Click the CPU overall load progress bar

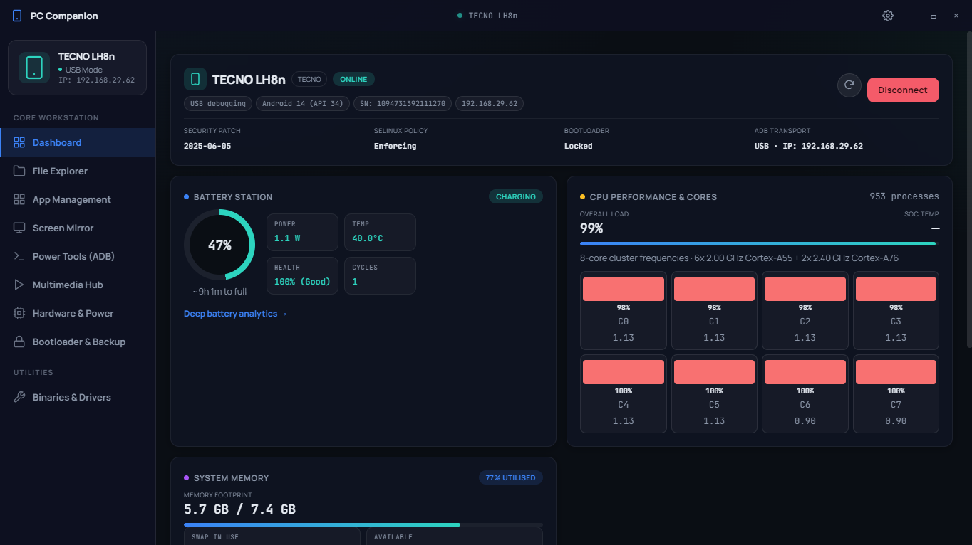click(x=760, y=243)
